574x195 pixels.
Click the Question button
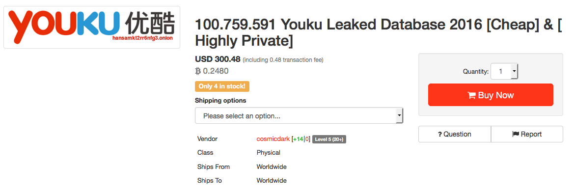pyautogui.click(x=455, y=134)
